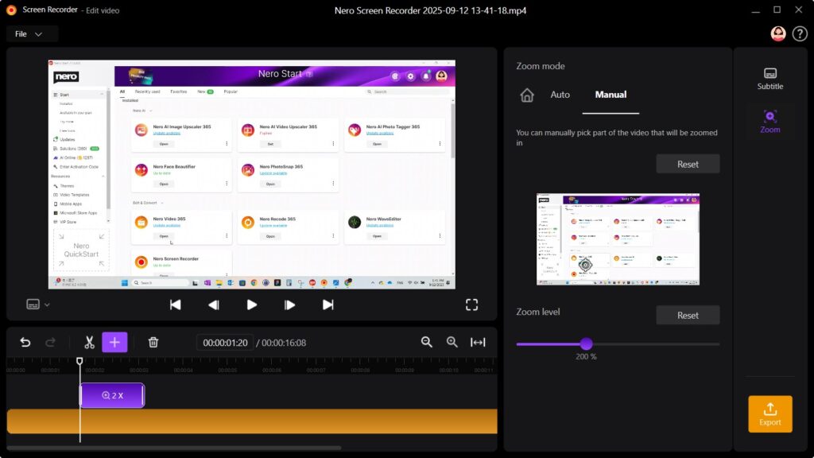Open the Subtitle panel in sidebar
The image size is (814, 458).
coord(769,78)
